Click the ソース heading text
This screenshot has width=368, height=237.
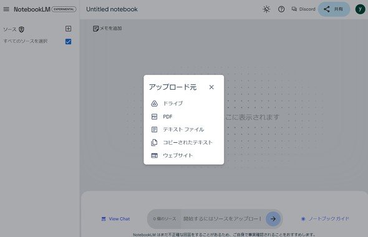click(x=9, y=29)
